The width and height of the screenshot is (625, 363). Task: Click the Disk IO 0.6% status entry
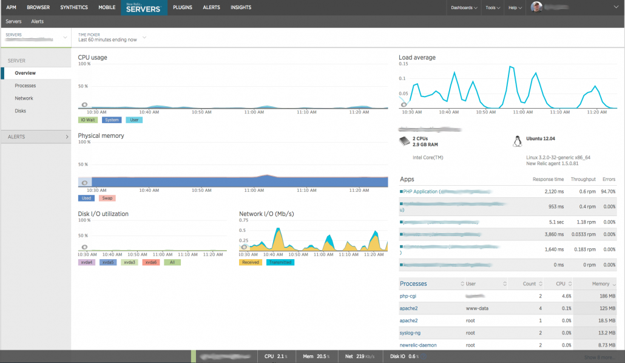coord(405,356)
